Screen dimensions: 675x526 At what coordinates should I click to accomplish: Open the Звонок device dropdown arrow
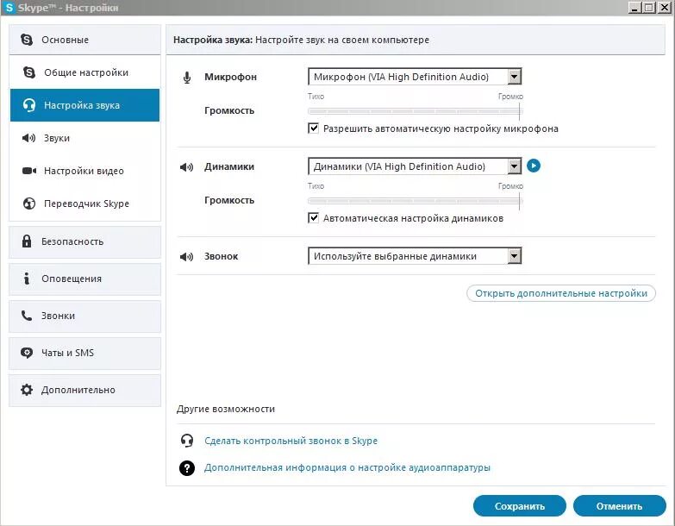click(514, 256)
